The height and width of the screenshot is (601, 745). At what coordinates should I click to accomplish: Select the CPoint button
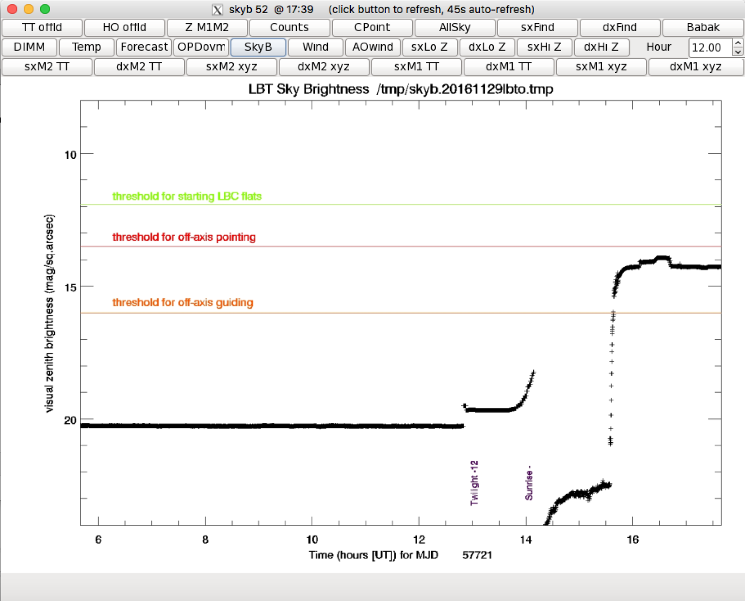click(x=372, y=27)
